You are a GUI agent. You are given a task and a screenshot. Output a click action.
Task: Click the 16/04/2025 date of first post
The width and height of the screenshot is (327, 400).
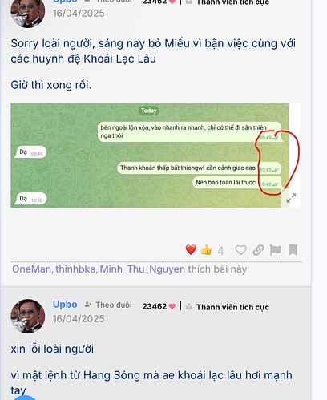pos(79,14)
